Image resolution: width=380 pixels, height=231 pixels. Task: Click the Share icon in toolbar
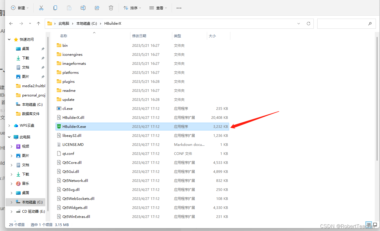click(x=97, y=8)
